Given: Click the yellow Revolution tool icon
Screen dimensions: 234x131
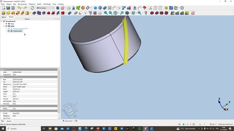Looking at the screenshot, I should click(8, 13).
